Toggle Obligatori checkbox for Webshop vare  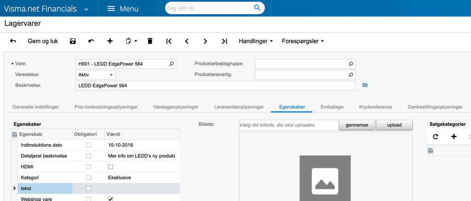tap(88, 199)
